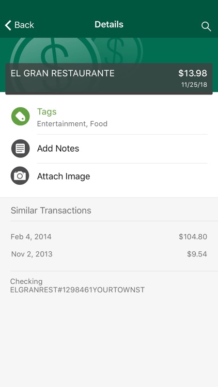Tap the camera icon
Viewport: 218px width, 387px height.
tap(20, 176)
